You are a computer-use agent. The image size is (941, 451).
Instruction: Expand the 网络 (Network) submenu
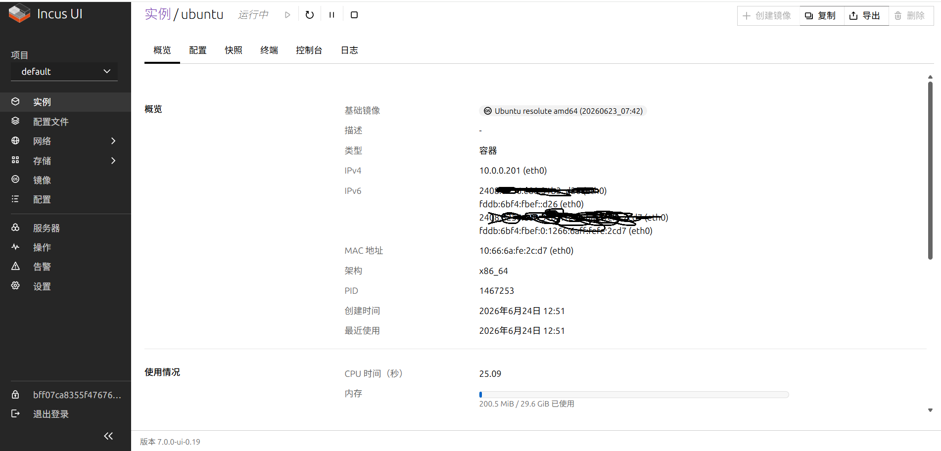point(113,141)
